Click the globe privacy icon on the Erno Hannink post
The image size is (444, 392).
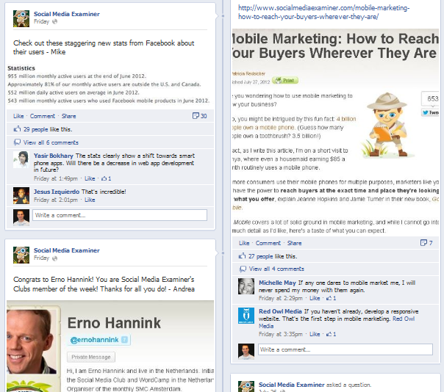coord(55,258)
